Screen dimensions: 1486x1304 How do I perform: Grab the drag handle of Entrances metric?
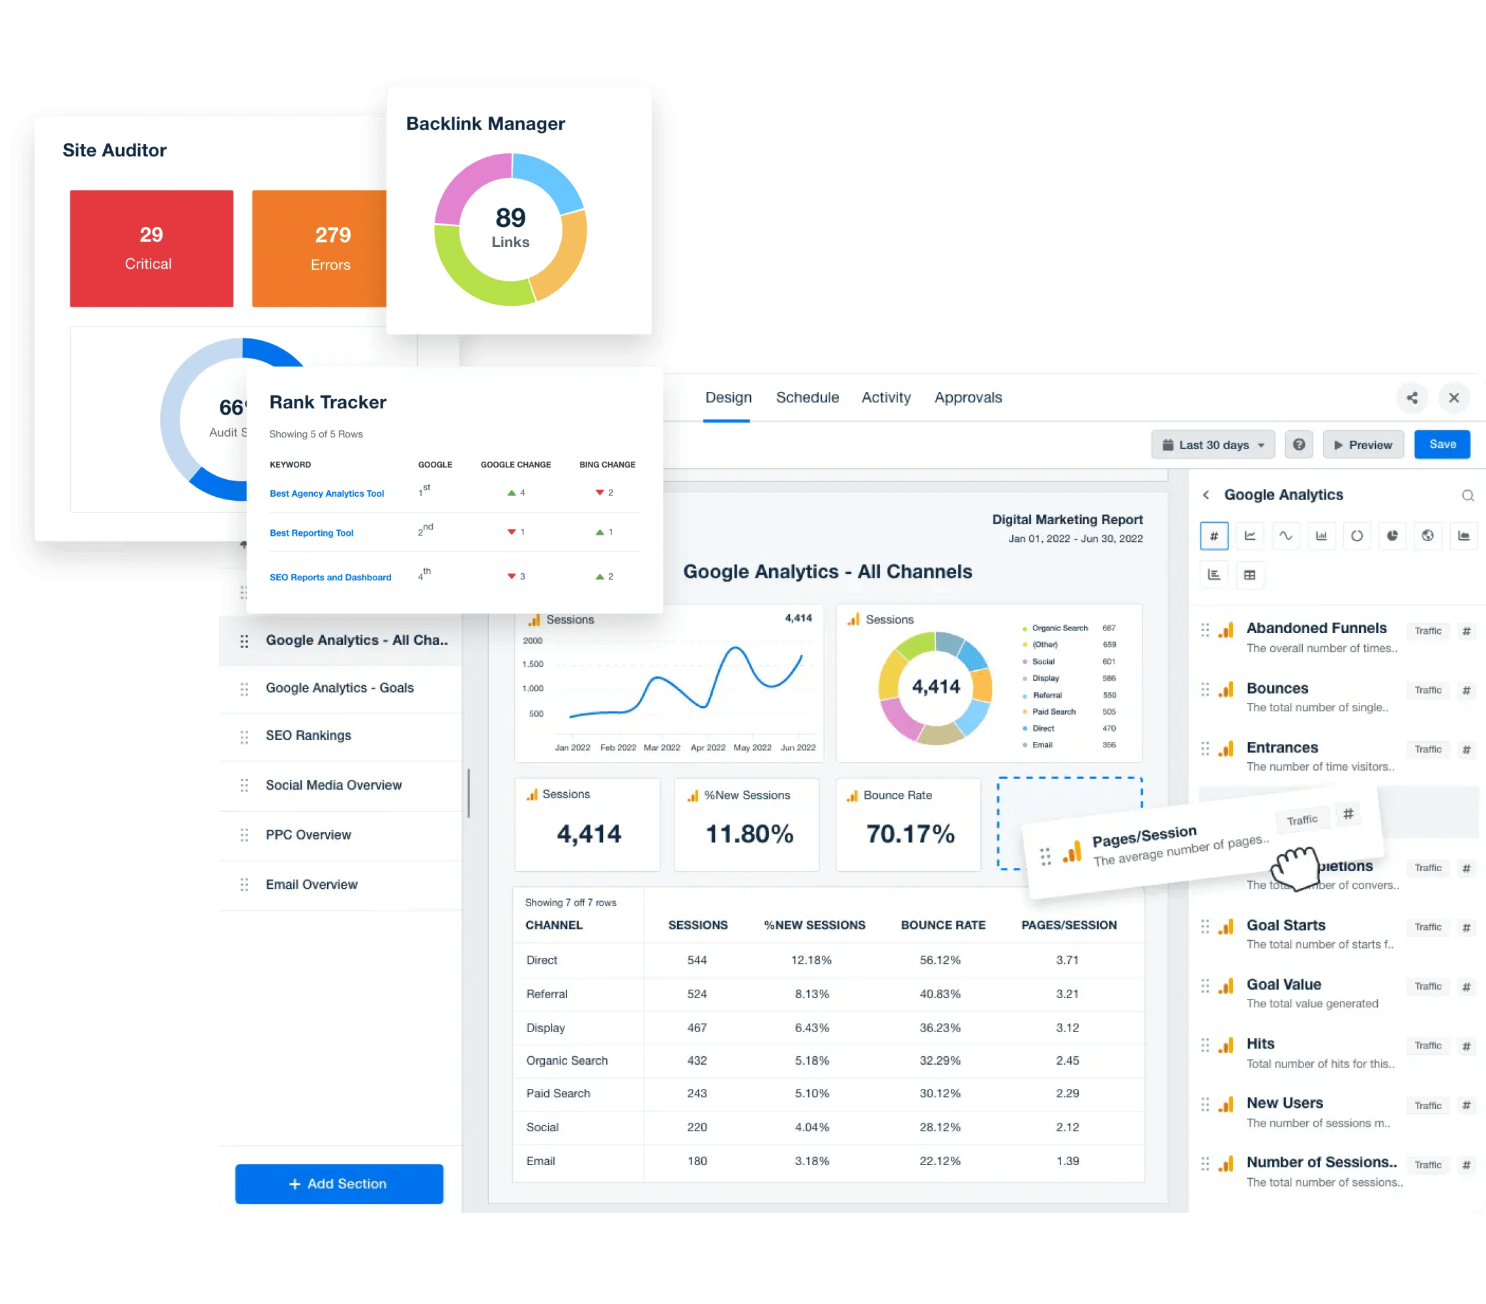coord(1205,748)
